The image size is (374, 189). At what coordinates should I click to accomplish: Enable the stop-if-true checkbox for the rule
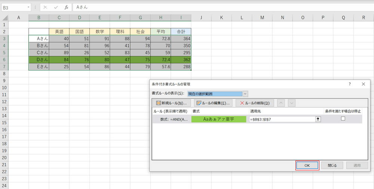tap(343, 119)
